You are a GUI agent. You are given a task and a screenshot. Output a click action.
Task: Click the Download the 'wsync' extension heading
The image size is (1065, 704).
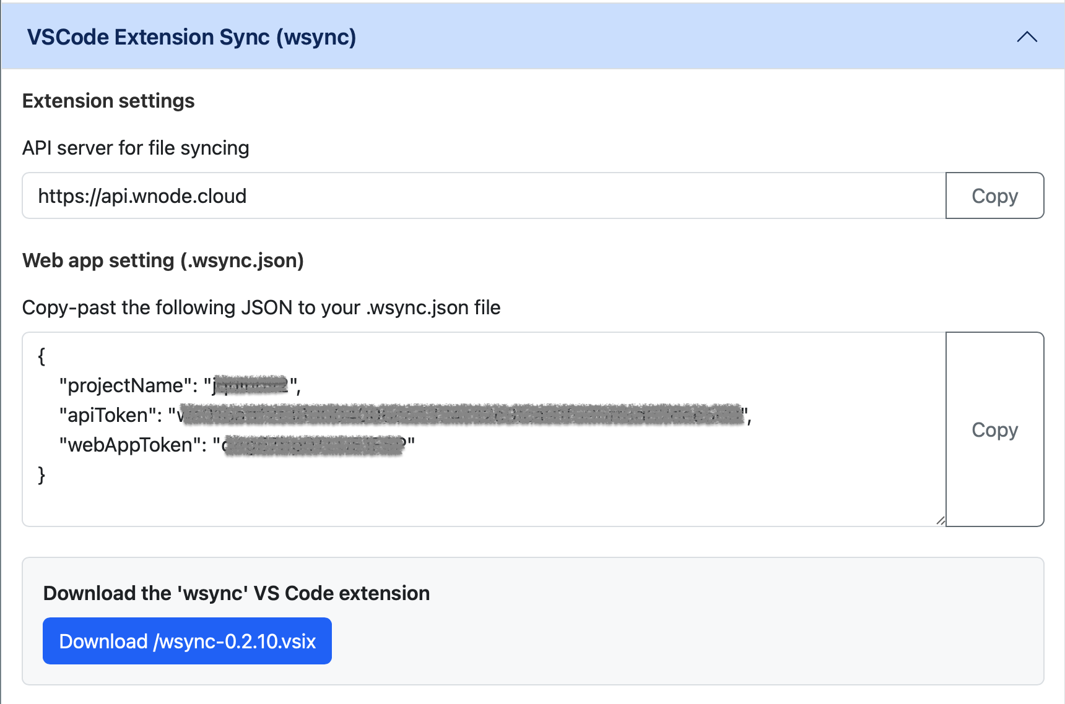[x=236, y=593]
